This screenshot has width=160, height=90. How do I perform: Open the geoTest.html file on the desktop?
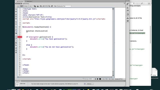154,73
